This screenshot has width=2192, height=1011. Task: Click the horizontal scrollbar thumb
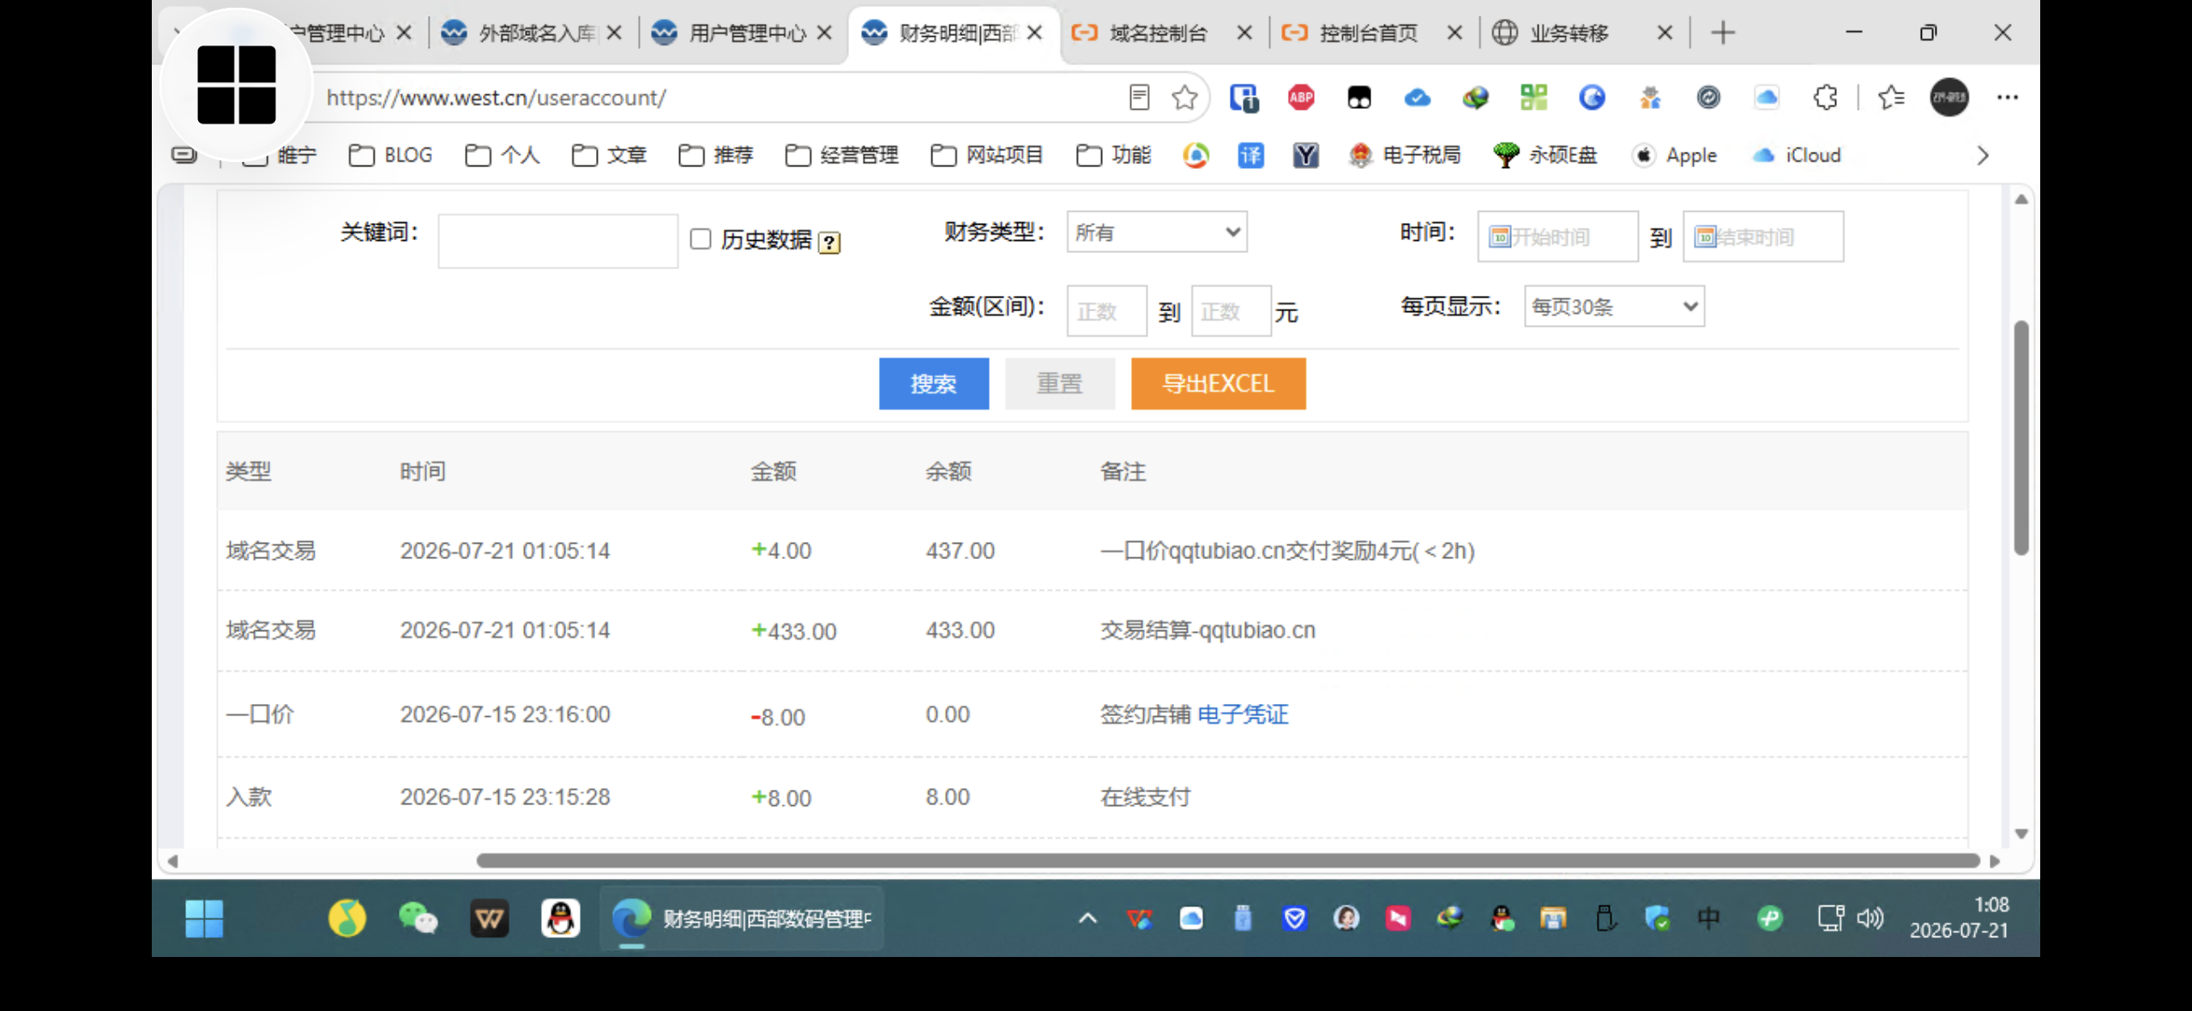[x=1227, y=860]
